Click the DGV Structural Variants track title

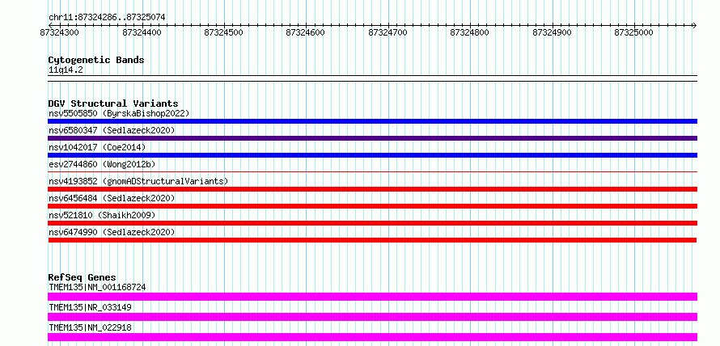[113, 103]
